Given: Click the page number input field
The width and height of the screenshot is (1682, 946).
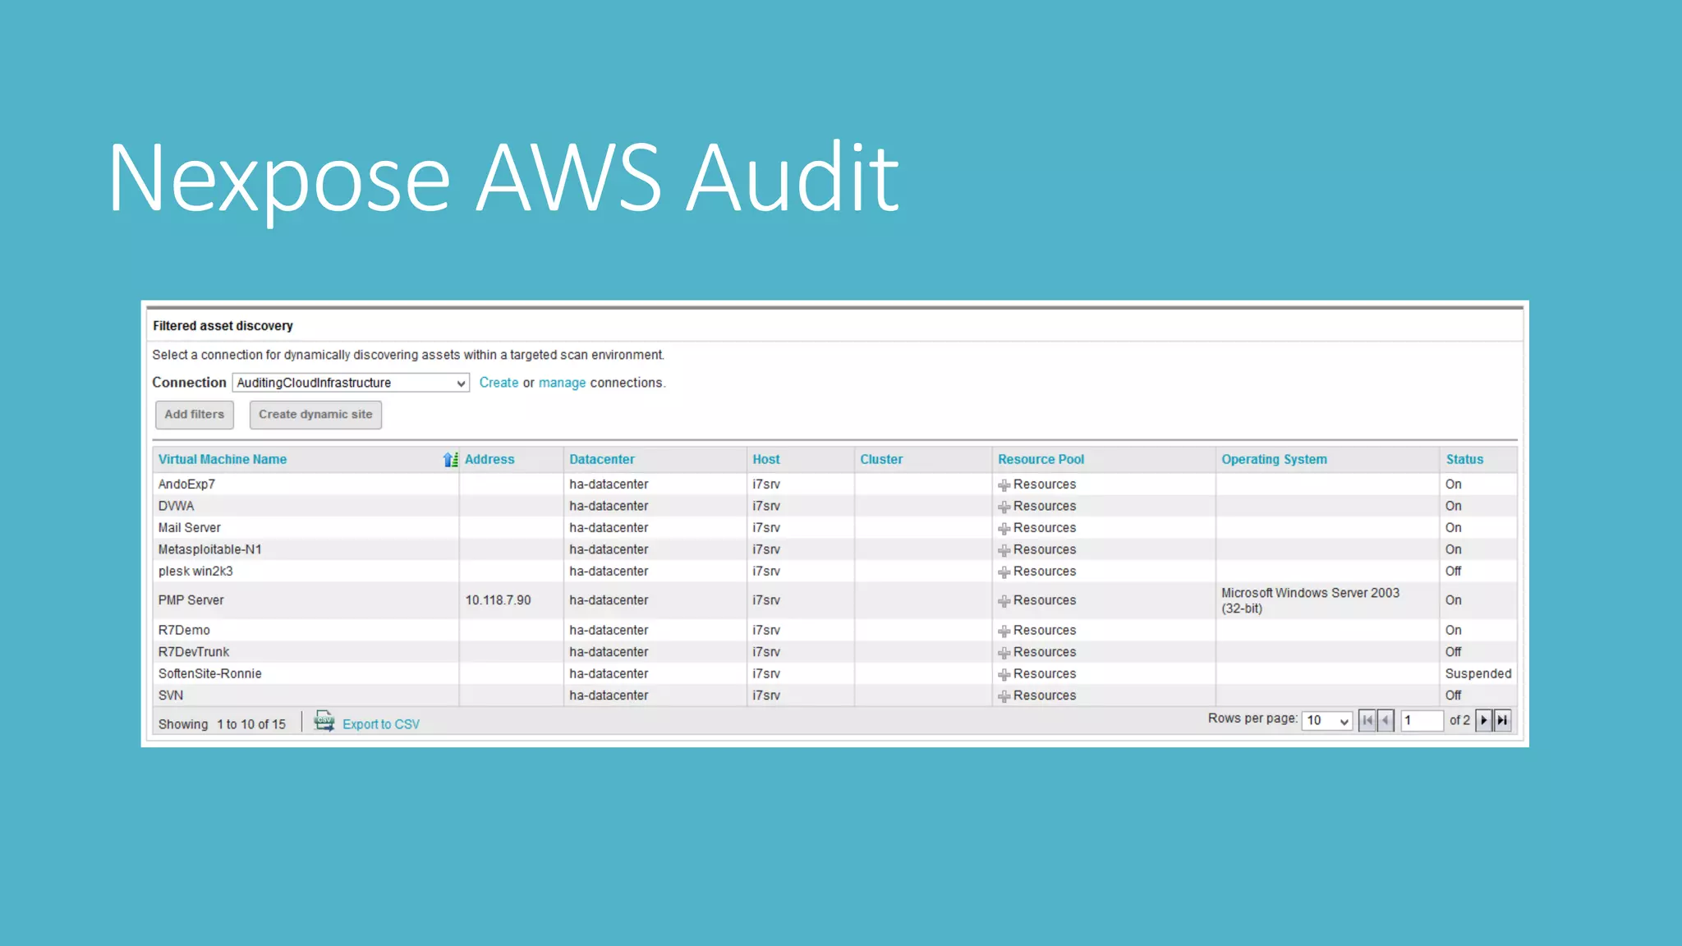Looking at the screenshot, I should click(1422, 721).
